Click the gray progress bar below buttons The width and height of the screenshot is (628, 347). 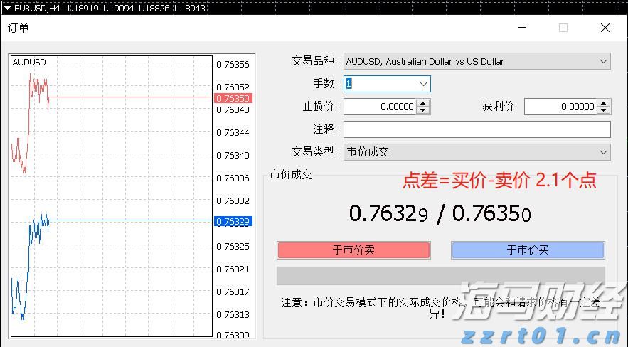point(440,276)
